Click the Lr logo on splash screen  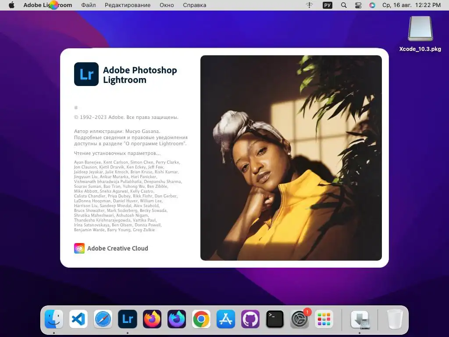click(86, 74)
